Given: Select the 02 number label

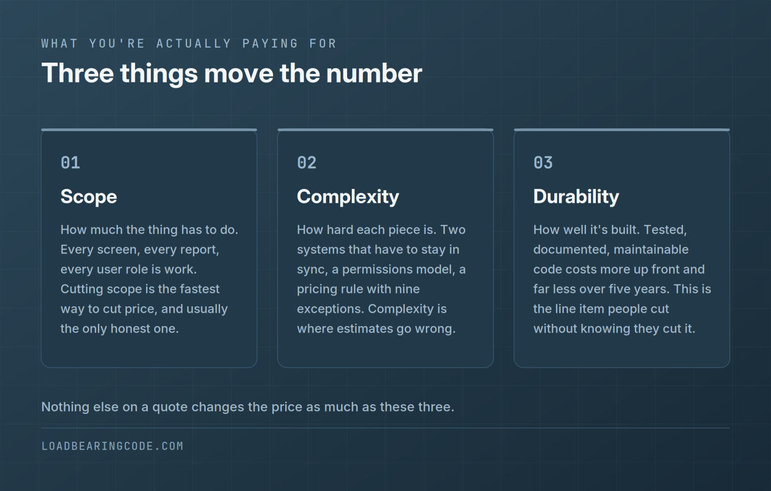Looking at the screenshot, I should [x=307, y=163].
